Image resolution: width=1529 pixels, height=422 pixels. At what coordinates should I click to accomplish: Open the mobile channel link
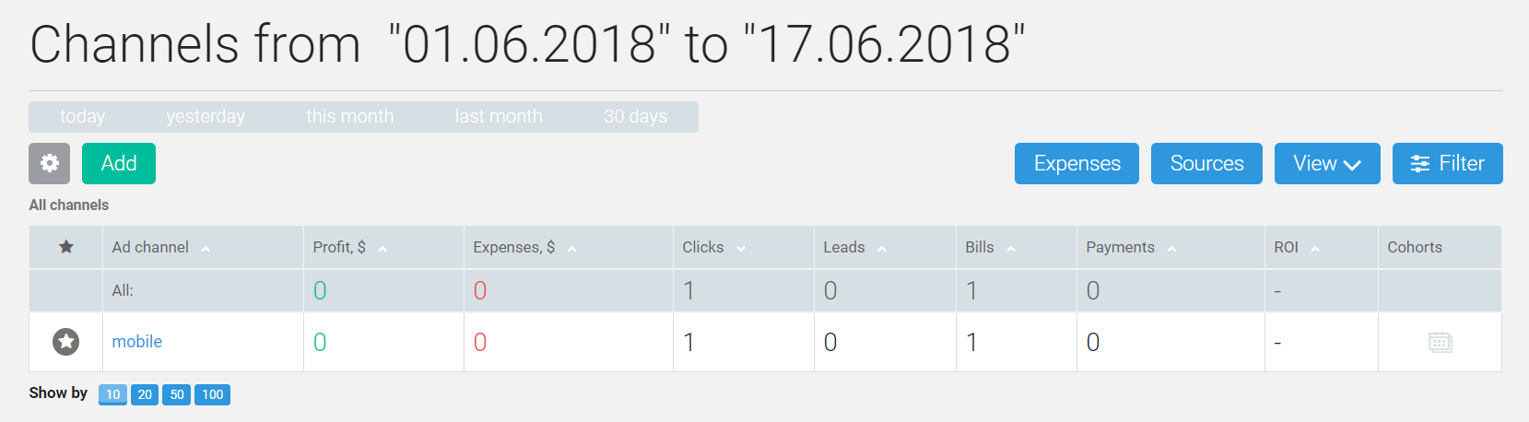pos(137,342)
